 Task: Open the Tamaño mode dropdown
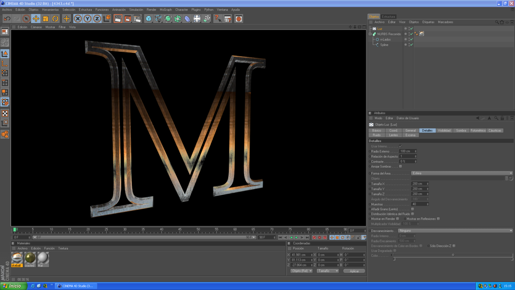click(328, 271)
